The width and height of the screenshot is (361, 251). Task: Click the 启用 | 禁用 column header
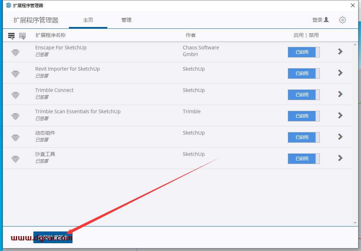[x=306, y=35]
